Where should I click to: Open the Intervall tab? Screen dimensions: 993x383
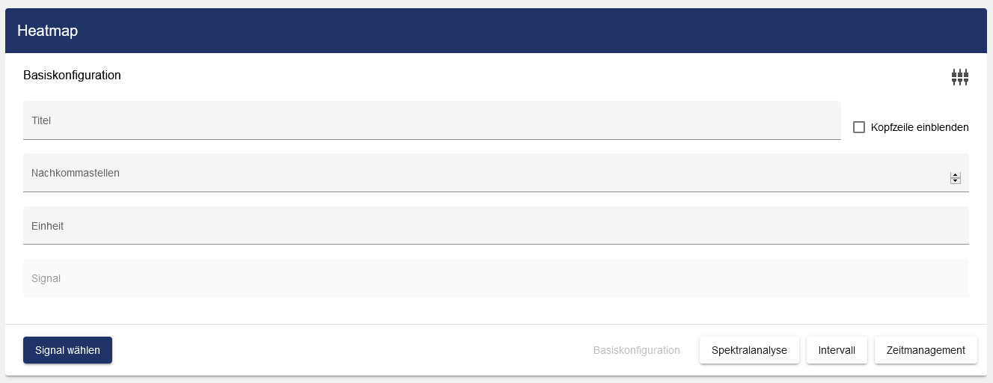(837, 350)
